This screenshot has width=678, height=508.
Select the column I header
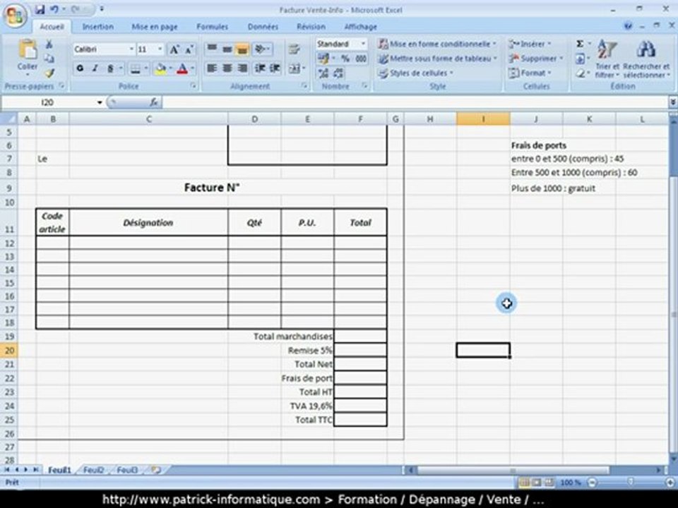[x=483, y=119]
